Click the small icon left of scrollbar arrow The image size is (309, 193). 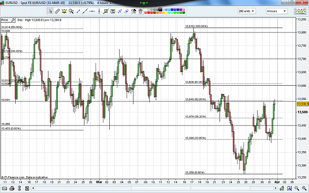(27, 188)
